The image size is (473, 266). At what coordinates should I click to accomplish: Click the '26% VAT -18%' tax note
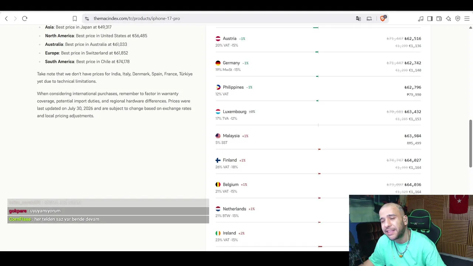pyautogui.click(x=227, y=167)
